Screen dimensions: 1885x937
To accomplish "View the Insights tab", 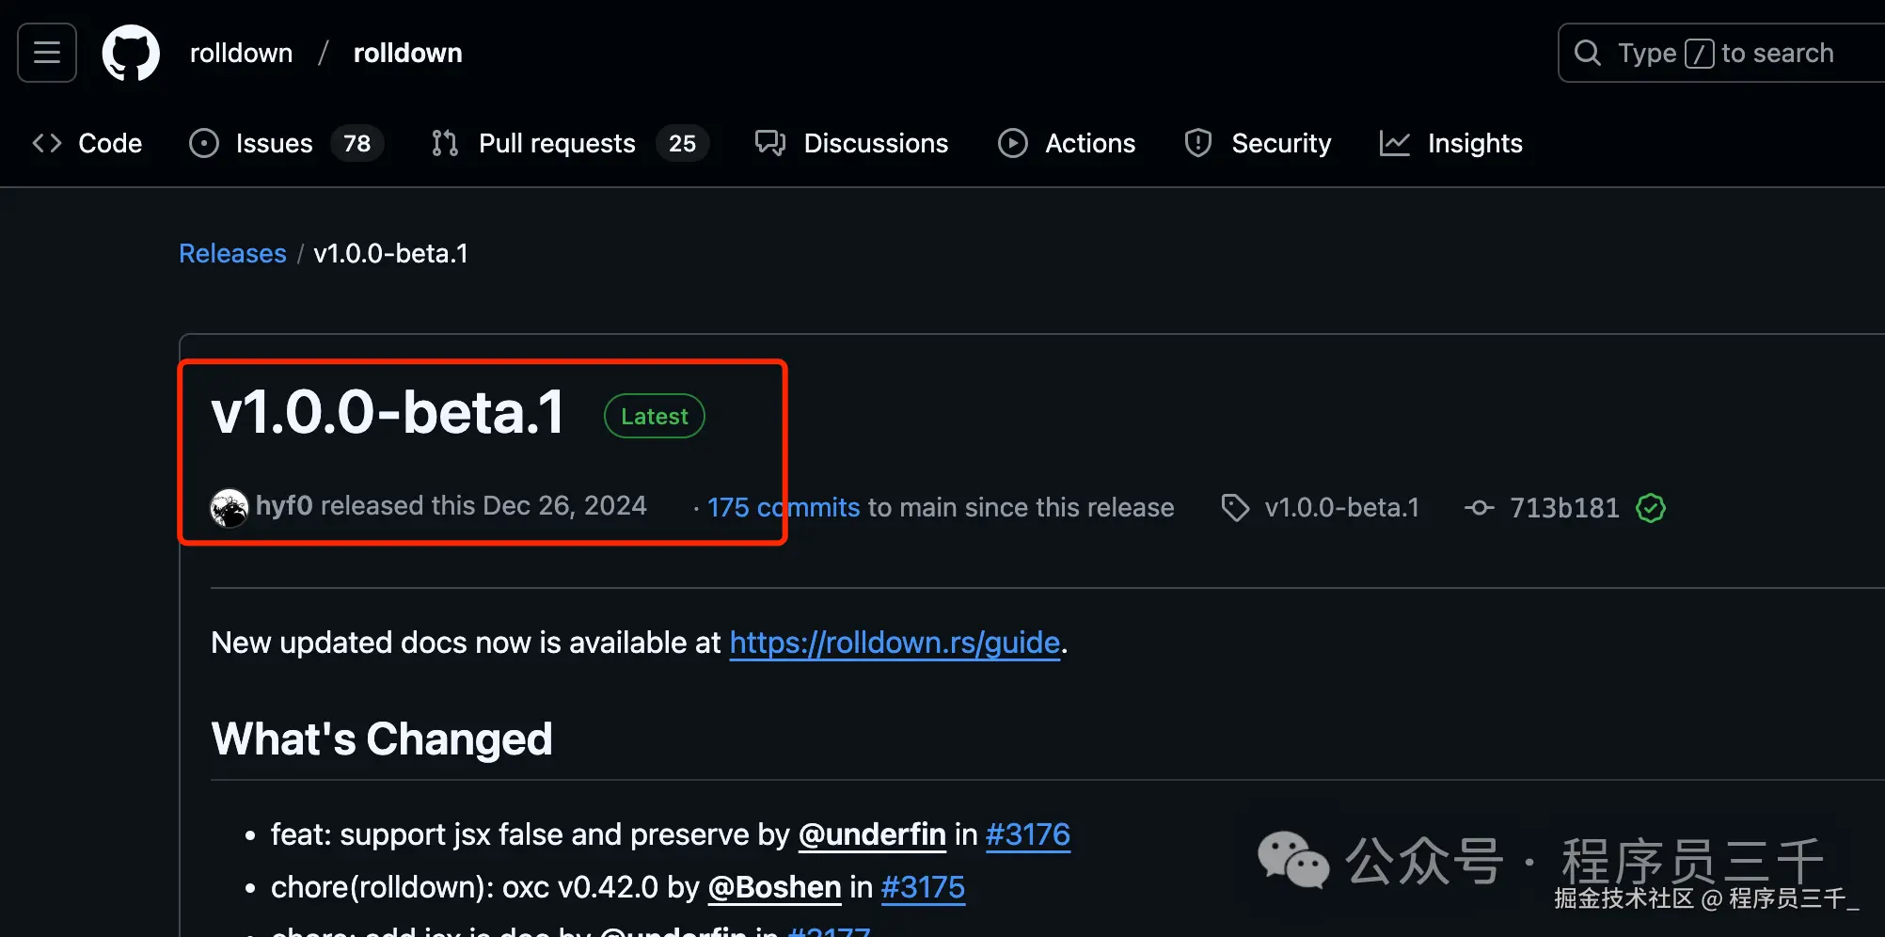I will pyautogui.click(x=1474, y=143).
